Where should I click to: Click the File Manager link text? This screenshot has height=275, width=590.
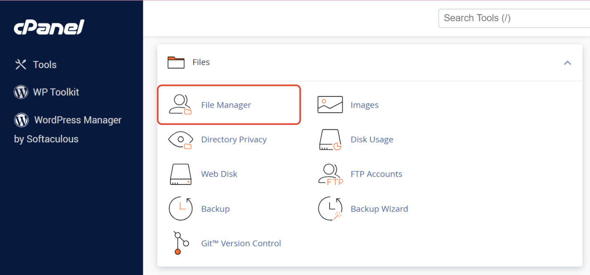point(226,105)
